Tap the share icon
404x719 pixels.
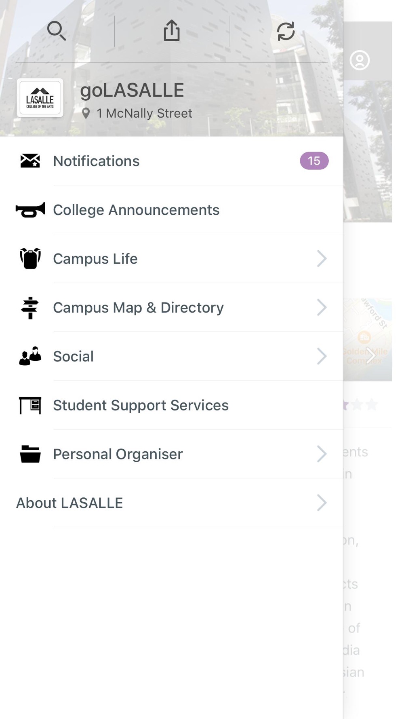172,31
